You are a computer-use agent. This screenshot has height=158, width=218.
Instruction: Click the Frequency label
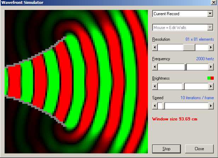[x=161, y=59]
